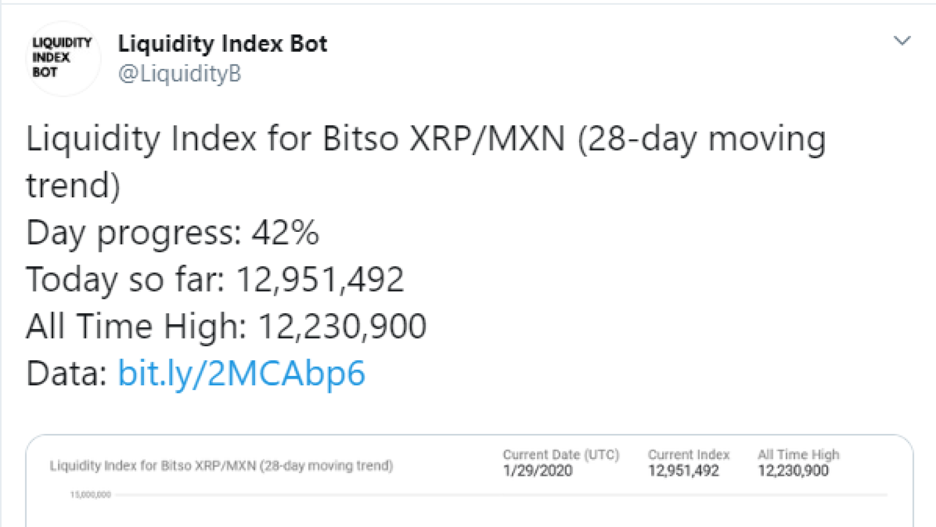
Task: Select 'Today so far: 12,951,492' tweet line
Action: (x=215, y=279)
